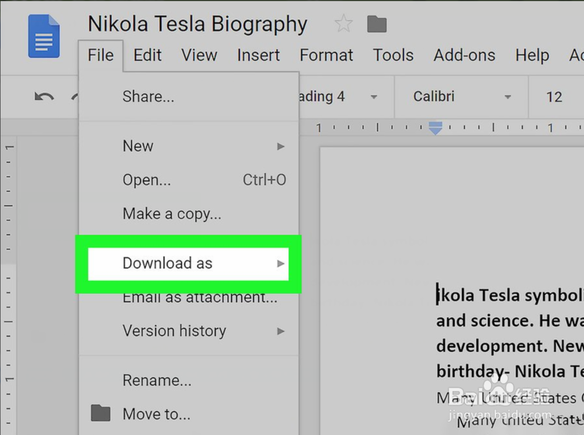Open the Edit menu

(x=148, y=55)
